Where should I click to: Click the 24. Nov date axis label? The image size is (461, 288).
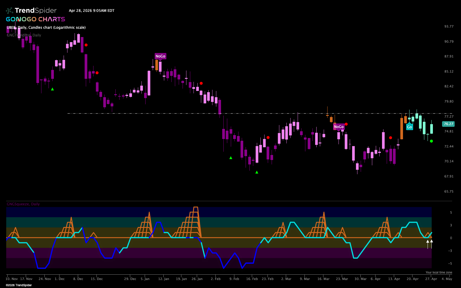tap(45, 279)
